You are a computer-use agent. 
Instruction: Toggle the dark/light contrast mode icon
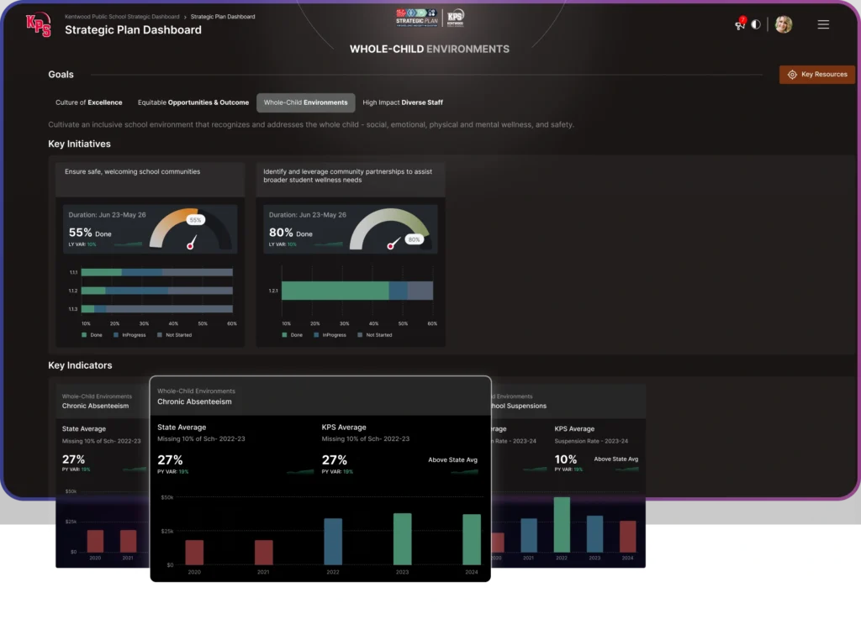(756, 24)
